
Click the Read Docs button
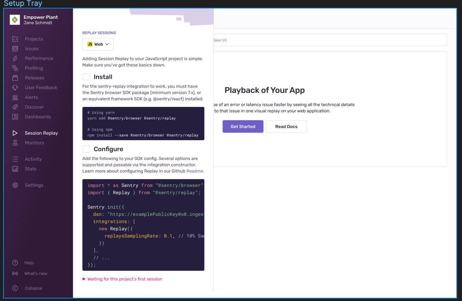(x=286, y=126)
